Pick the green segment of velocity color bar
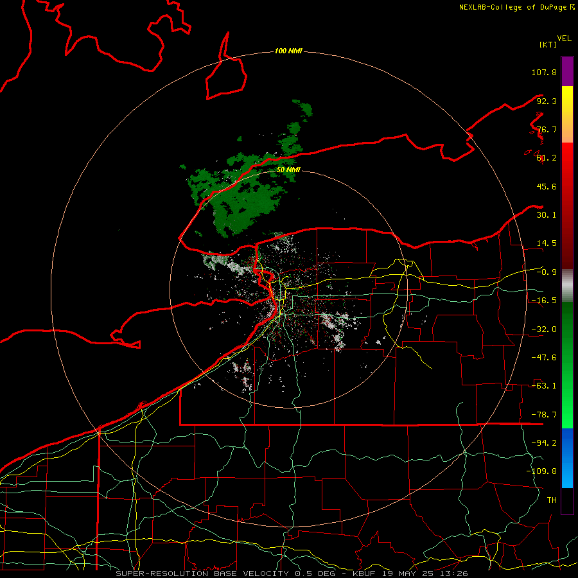578x578 pixels. (567, 365)
